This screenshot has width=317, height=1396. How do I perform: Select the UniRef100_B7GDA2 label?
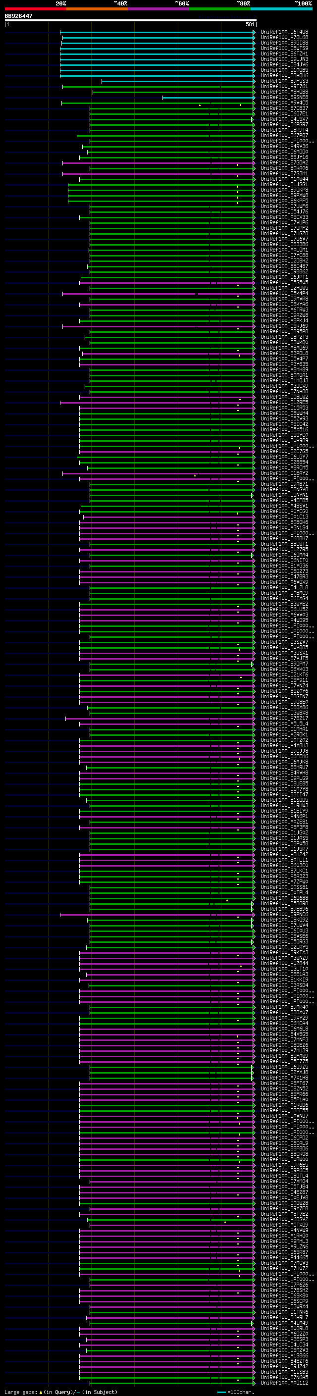[284, 162]
